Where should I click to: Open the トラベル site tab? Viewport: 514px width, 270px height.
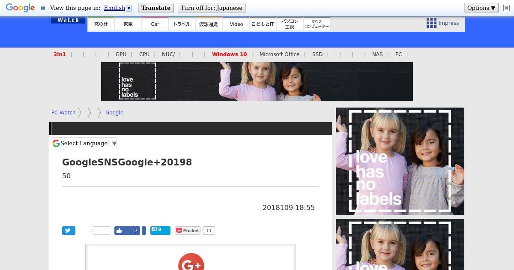pos(182,24)
